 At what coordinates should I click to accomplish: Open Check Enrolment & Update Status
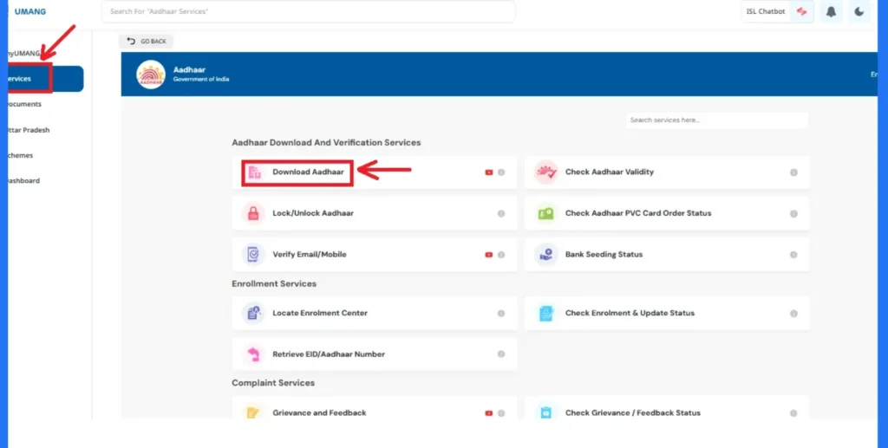point(630,313)
